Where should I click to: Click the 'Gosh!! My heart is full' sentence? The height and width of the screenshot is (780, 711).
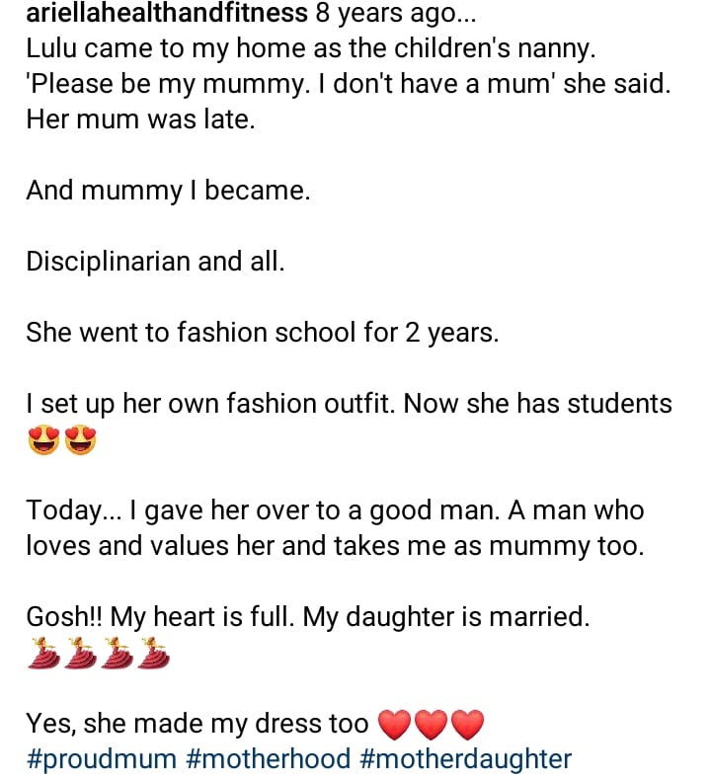click(308, 617)
